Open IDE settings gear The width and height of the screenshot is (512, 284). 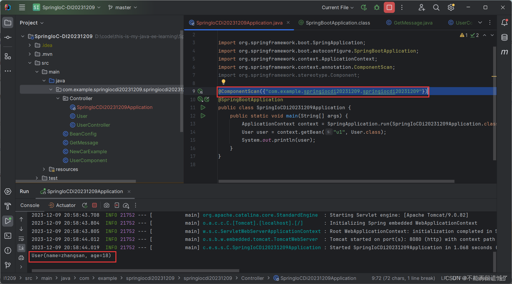click(x=451, y=7)
